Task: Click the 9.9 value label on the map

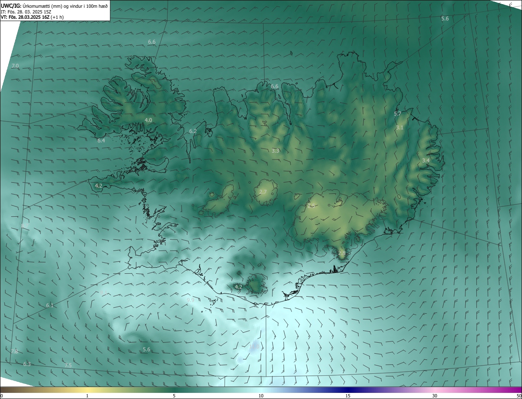Action: 190,300
